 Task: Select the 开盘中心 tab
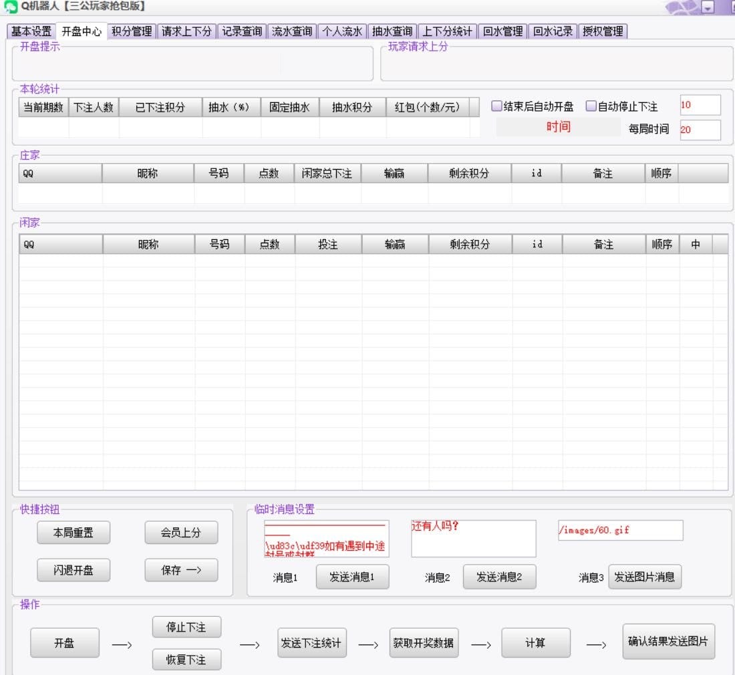click(82, 31)
